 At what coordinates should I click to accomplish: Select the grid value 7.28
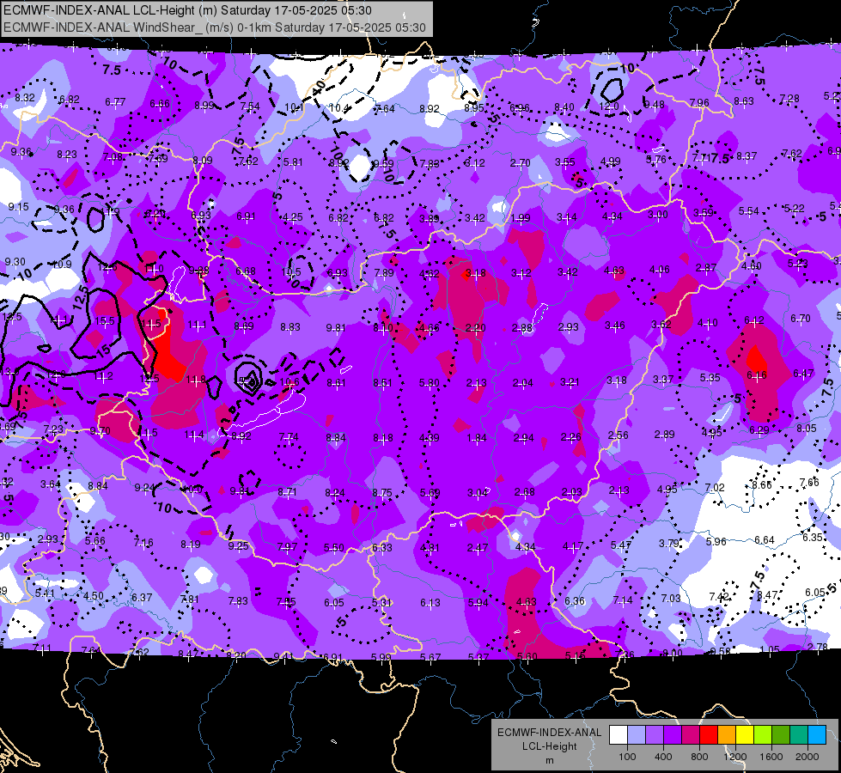click(789, 98)
